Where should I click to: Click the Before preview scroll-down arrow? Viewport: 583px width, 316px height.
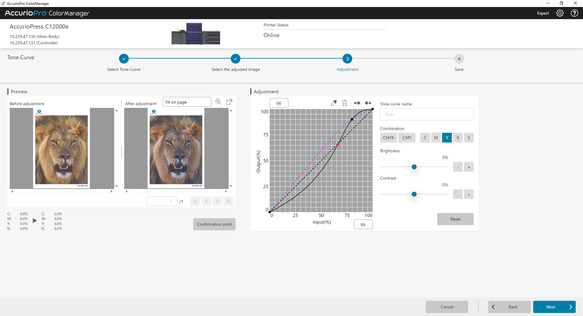pyautogui.click(x=116, y=186)
